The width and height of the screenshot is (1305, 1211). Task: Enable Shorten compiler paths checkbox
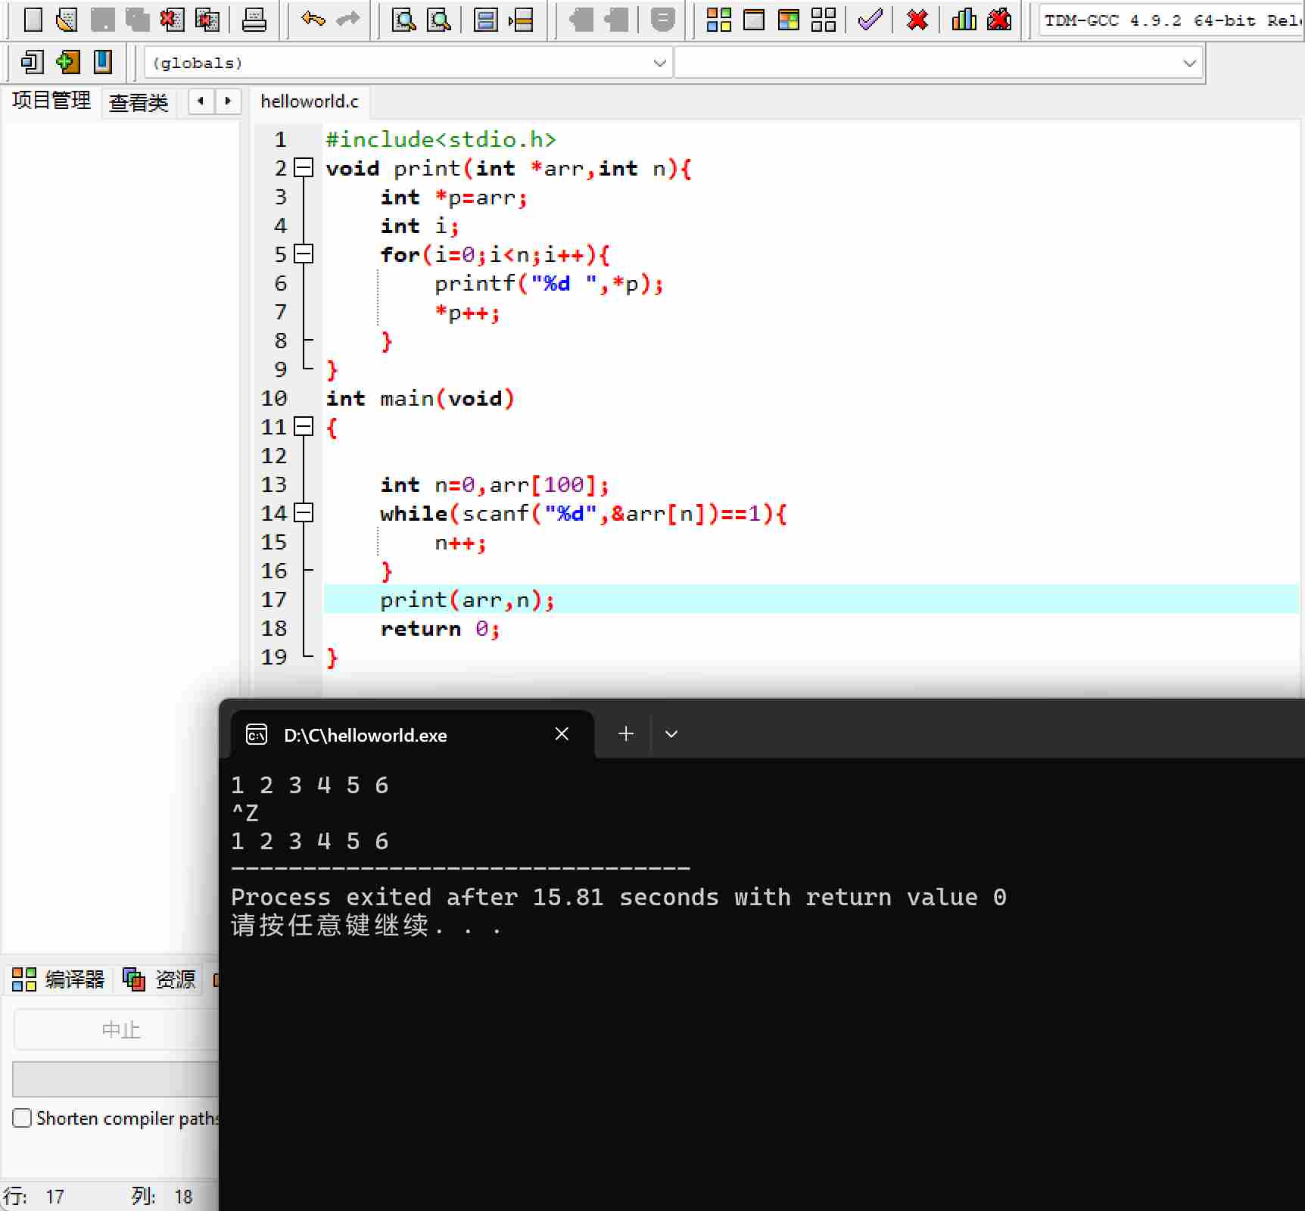(x=22, y=1118)
